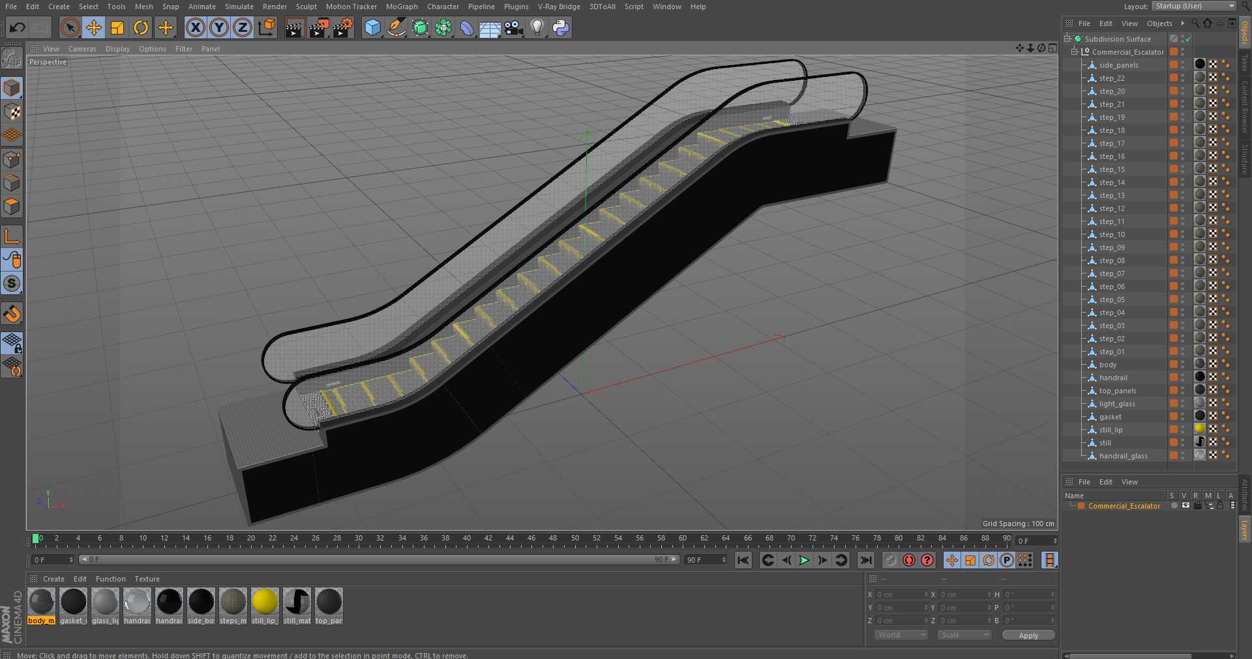The width and height of the screenshot is (1252, 659).
Task: Open the V-Ray Bridge menu
Action: pyautogui.click(x=559, y=7)
